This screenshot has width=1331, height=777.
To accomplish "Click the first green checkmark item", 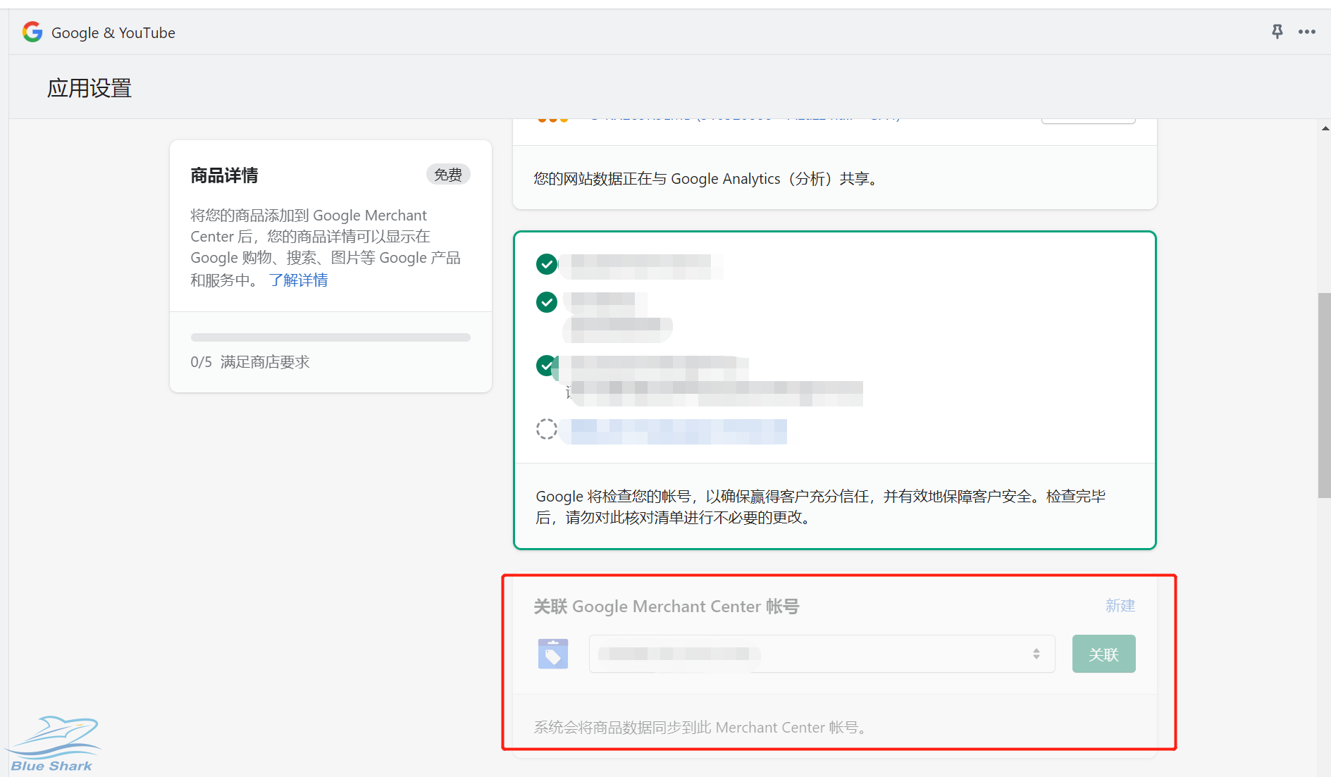I will [x=547, y=264].
